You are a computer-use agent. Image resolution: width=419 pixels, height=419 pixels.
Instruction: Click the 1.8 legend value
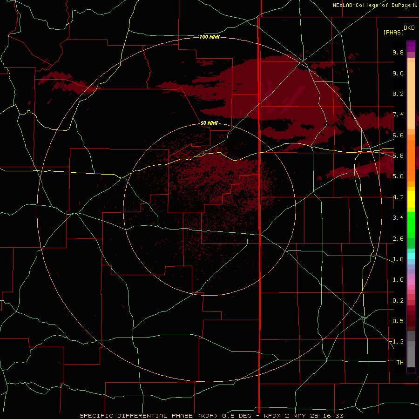pos(398,259)
